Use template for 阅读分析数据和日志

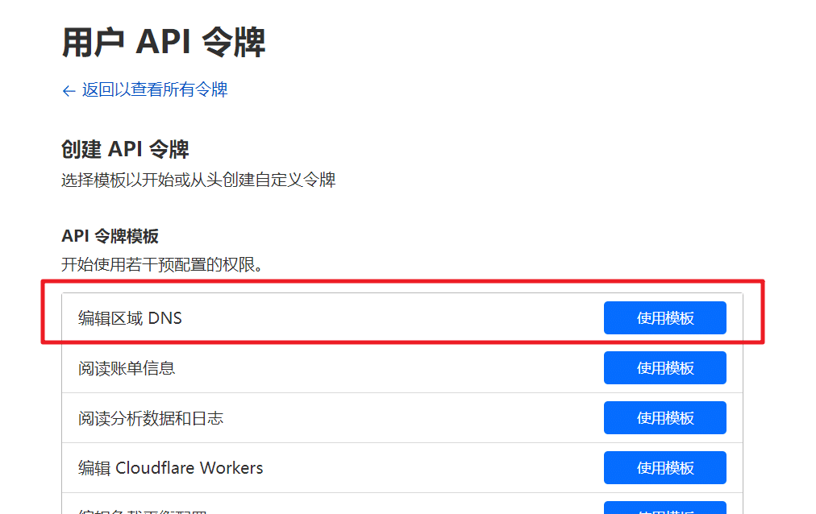click(664, 417)
